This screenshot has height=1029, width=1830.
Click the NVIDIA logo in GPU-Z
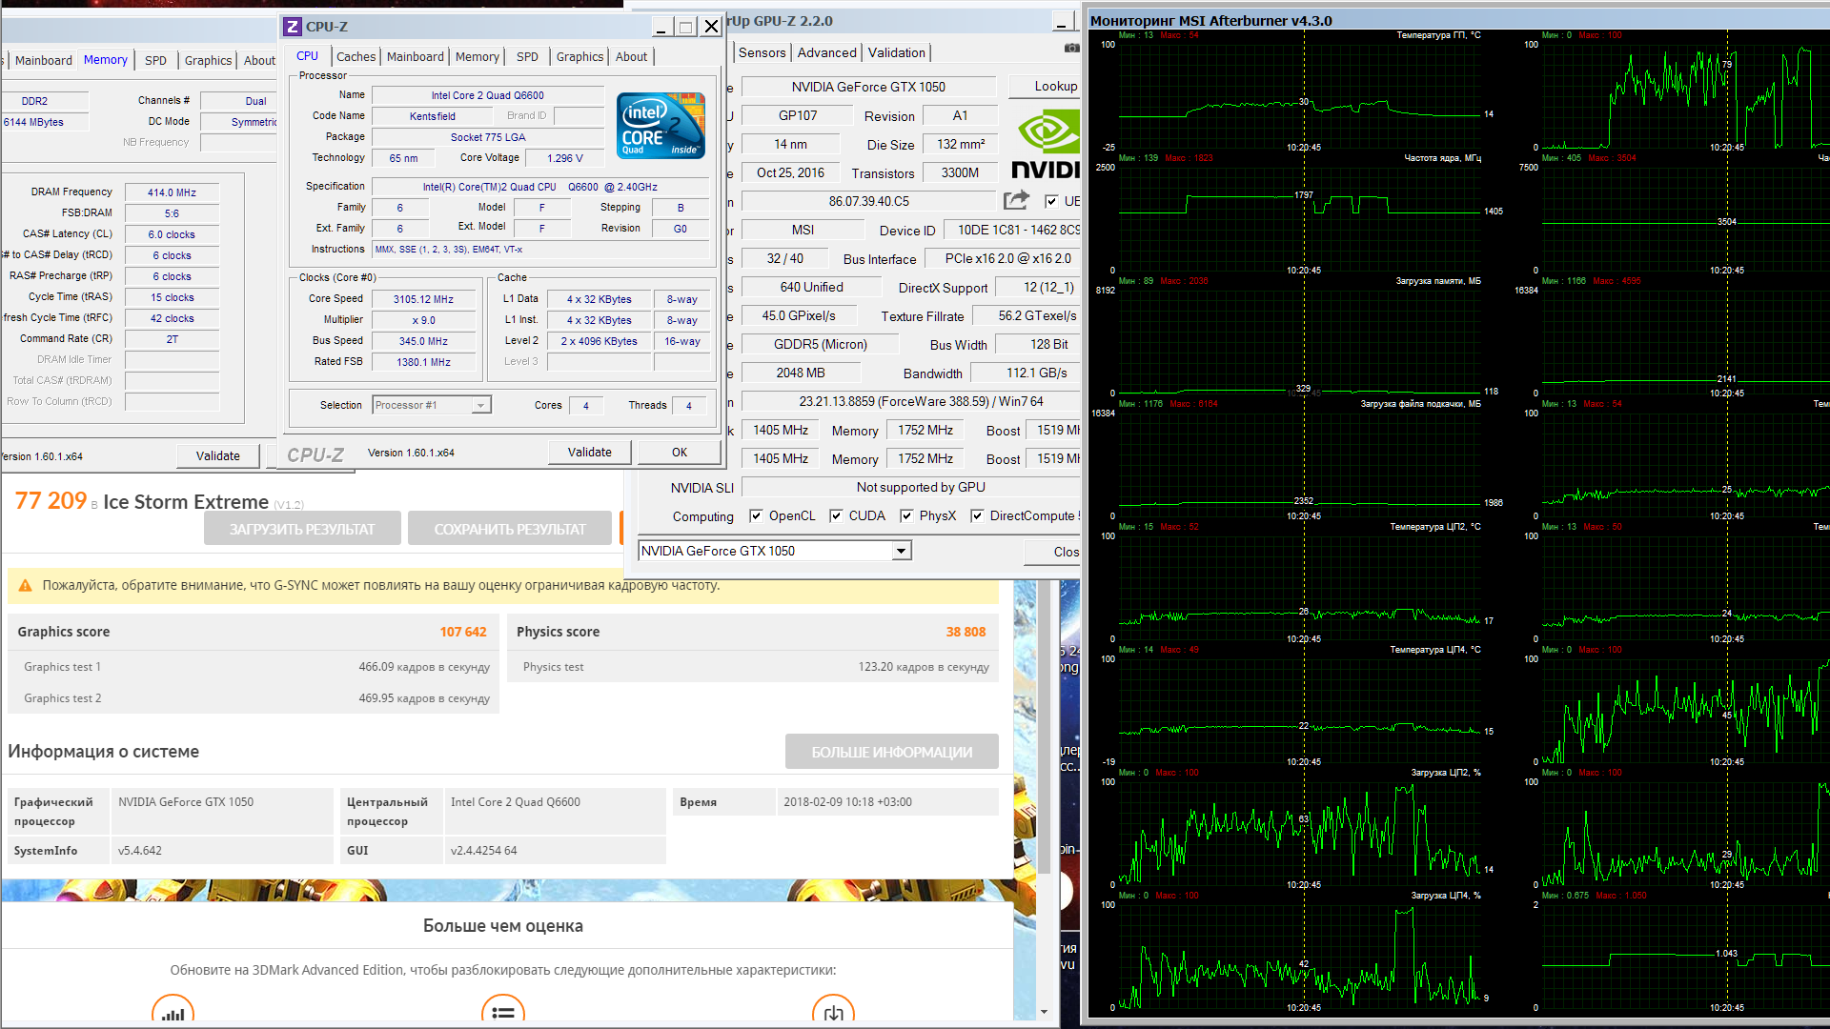point(1047,145)
